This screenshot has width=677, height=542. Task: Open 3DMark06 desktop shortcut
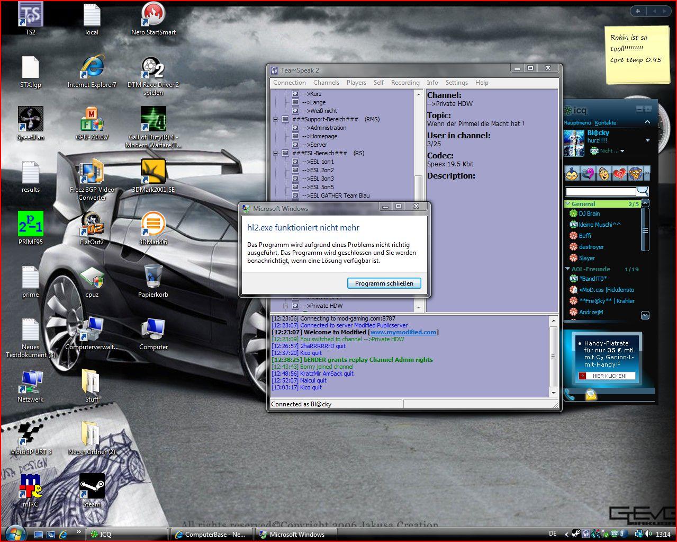pyautogui.click(x=154, y=228)
